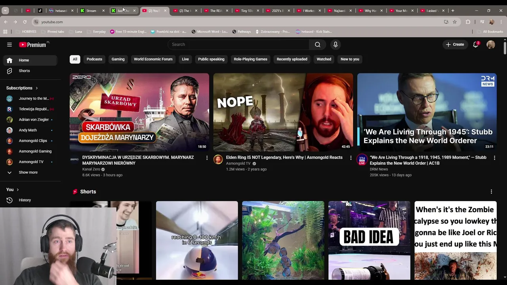Go back with the browser back arrow

(x=6, y=22)
